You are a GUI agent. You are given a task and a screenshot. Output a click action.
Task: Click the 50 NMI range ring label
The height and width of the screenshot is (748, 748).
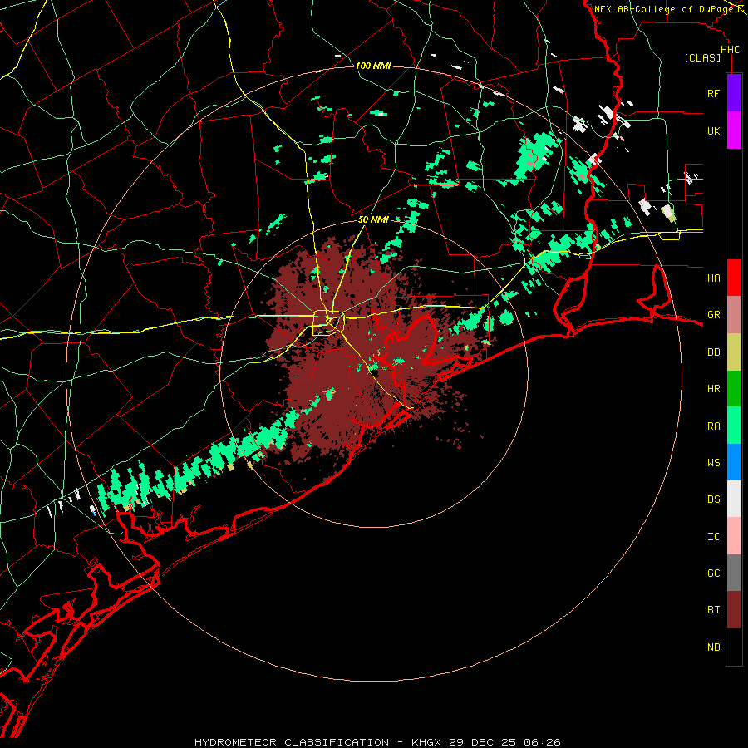(373, 219)
